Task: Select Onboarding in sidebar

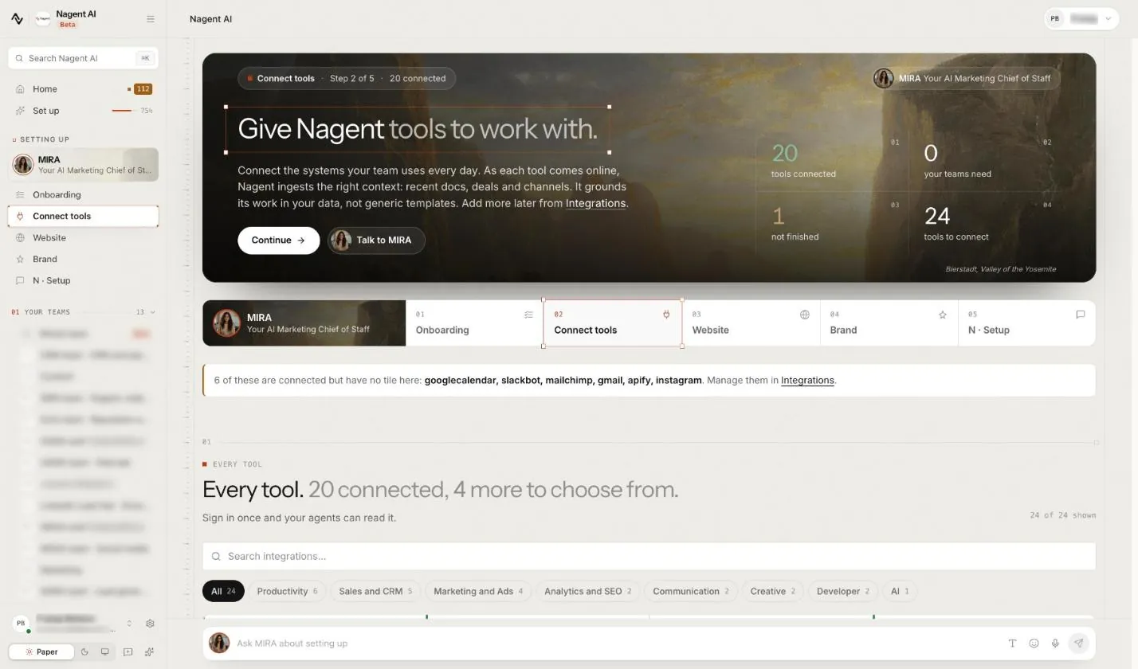Action: (83, 194)
